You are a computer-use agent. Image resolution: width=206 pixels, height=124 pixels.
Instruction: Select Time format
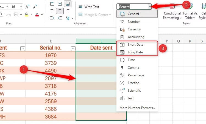137,60
